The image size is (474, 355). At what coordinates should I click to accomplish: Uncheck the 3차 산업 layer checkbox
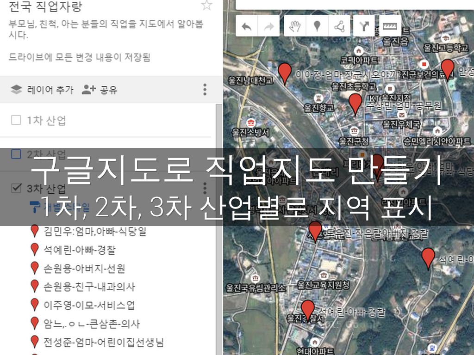click(x=16, y=188)
